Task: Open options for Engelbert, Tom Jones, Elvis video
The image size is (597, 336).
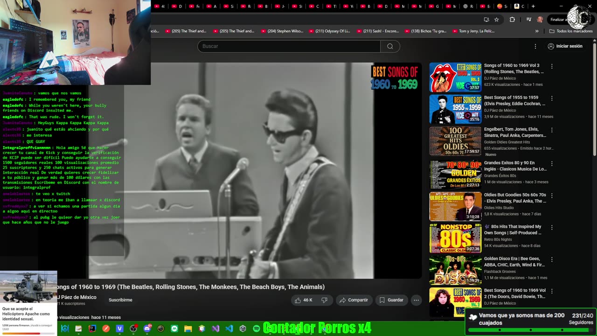Action: pos(552,131)
